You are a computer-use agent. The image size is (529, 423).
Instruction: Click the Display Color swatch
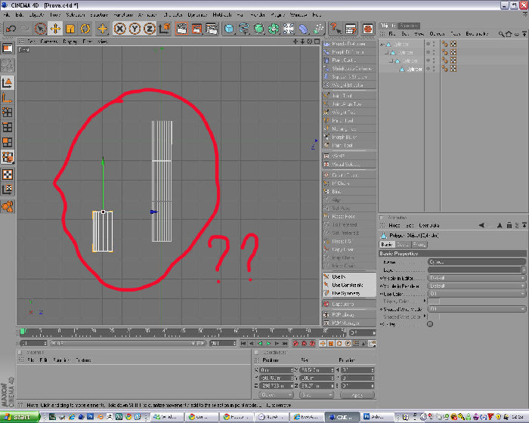(x=434, y=301)
